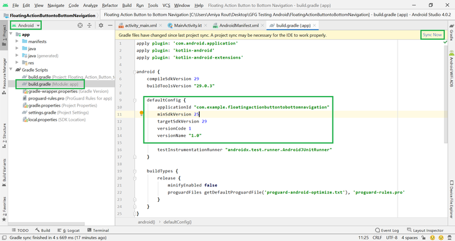The width and height of the screenshot is (455, 241).
Task: Open the Event Log
Action: [x=387, y=230]
